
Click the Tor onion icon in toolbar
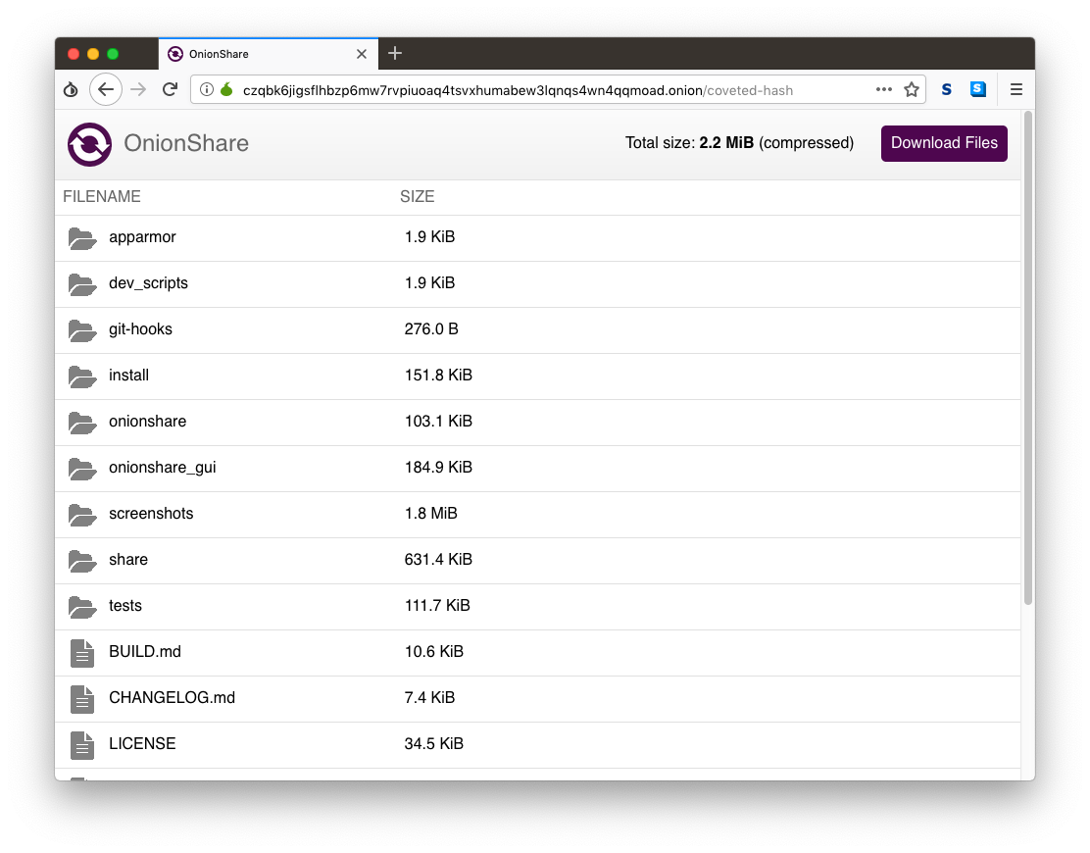pyautogui.click(x=71, y=90)
